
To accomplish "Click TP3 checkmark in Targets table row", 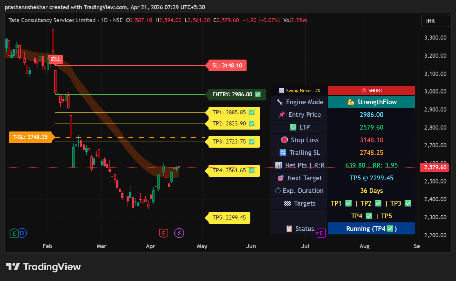I will coord(408,203).
